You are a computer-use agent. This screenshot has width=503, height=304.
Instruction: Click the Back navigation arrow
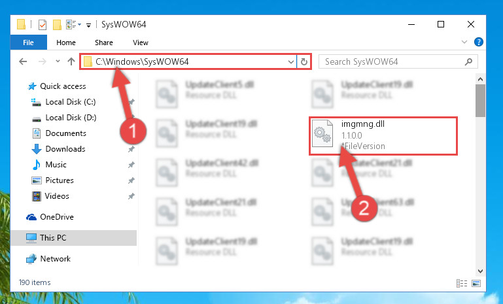[23, 61]
